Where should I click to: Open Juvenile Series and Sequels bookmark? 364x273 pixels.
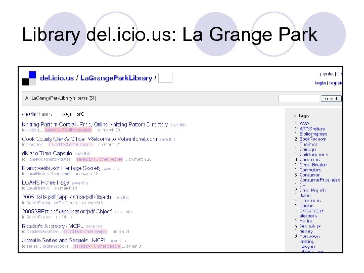pyautogui.click(x=64, y=240)
